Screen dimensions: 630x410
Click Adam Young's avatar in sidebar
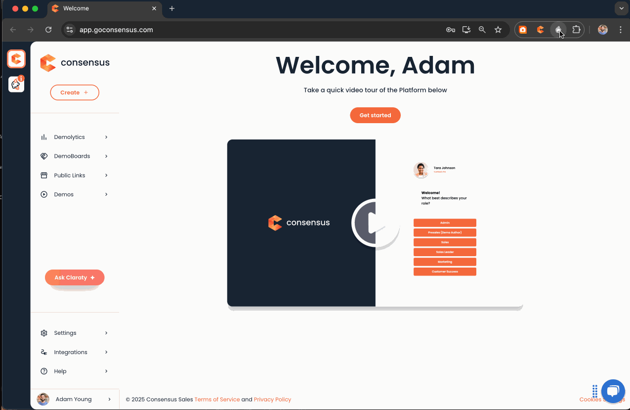43,399
